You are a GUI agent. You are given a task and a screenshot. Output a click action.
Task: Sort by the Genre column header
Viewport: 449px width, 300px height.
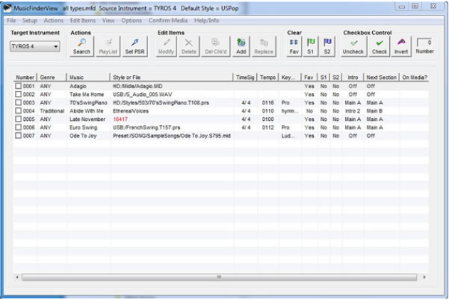pos(51,77)
